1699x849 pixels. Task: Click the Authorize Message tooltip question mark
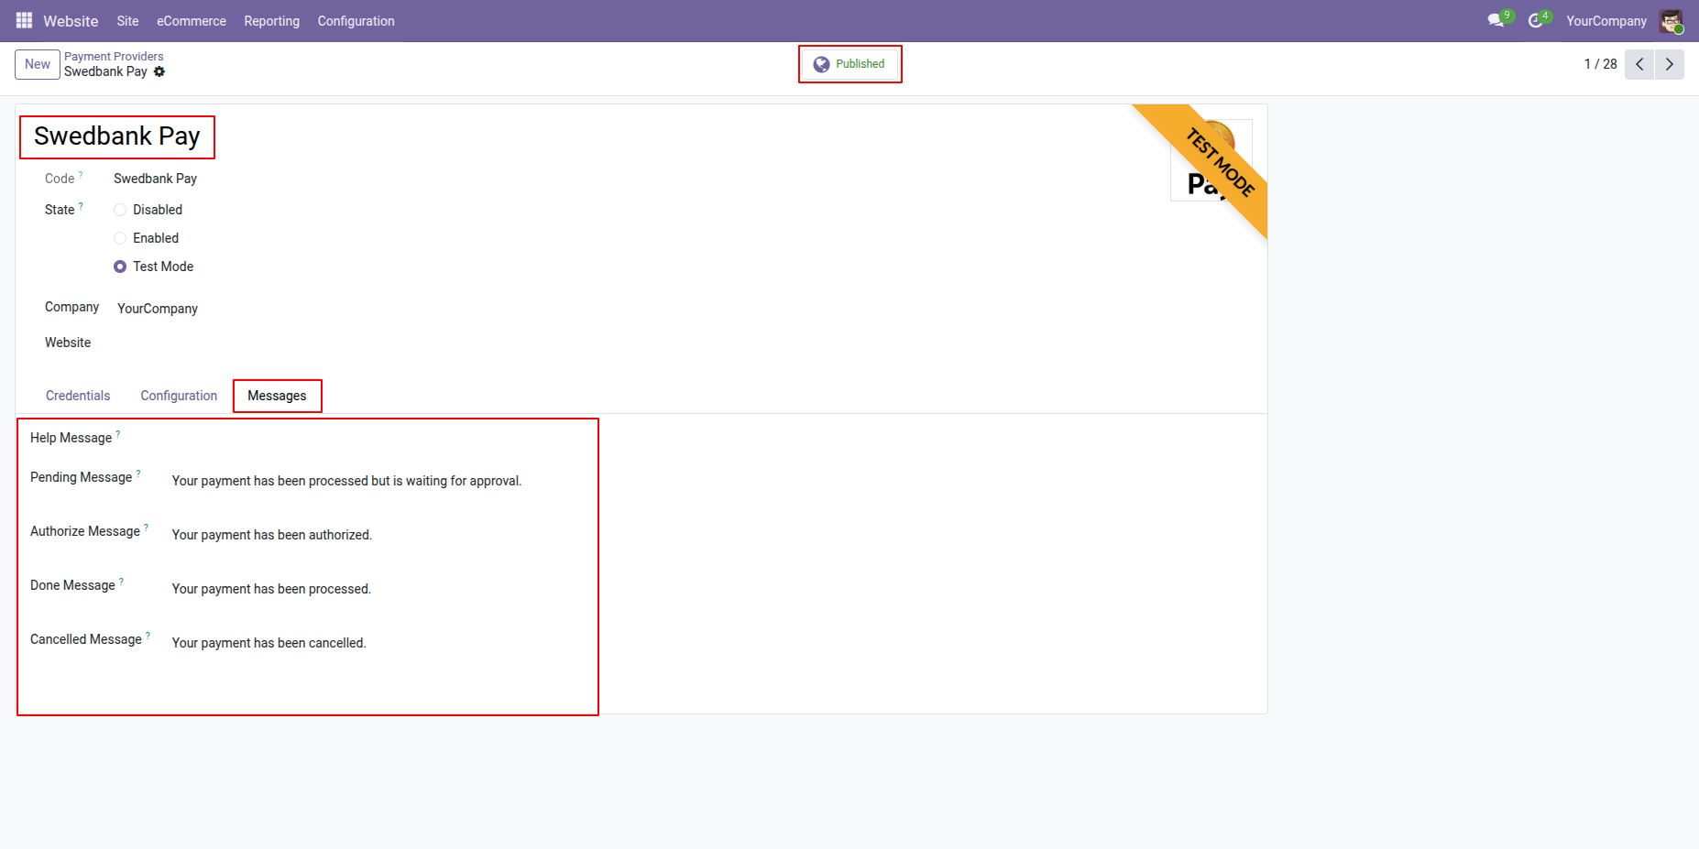(147, 528)
